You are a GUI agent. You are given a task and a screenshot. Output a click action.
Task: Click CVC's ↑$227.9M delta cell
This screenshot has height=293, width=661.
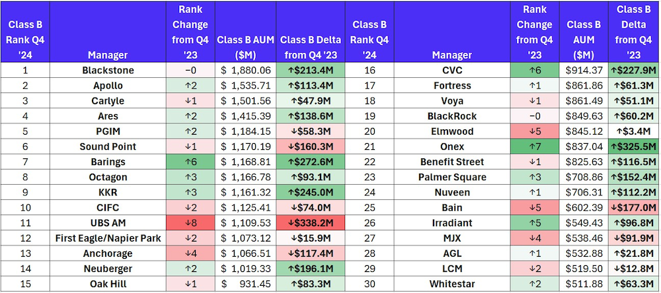[x=633, y=70]
